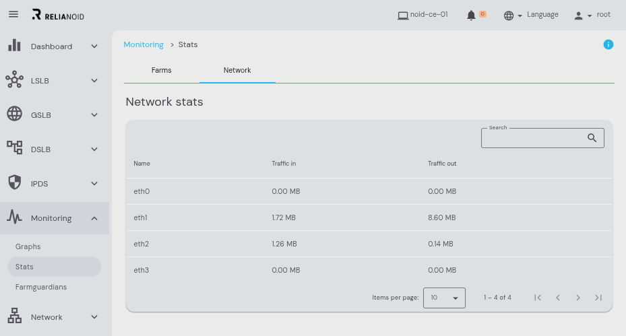Click the Stats breadcrumb text
This screenshot has height=336, width=626.
[x=187, y=44]
